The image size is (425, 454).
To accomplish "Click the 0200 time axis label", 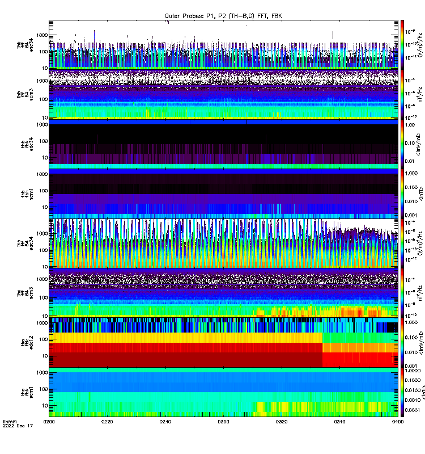I will (49, 422).
